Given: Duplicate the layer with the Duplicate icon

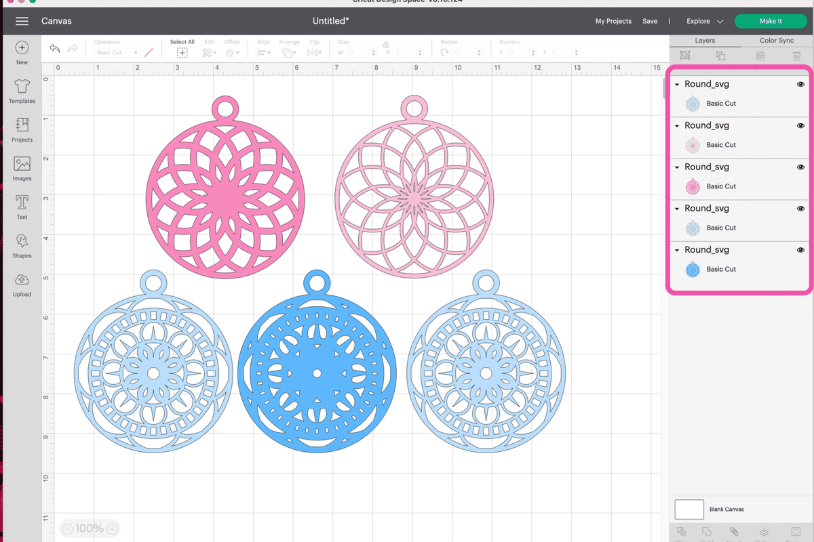Looking at the screenshot, I should pos(759,56).
